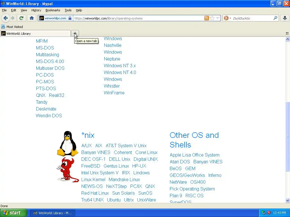The height and width of the screenshot is (217, 290).
Task: Open the File menu
Action: tap(4, 10)
